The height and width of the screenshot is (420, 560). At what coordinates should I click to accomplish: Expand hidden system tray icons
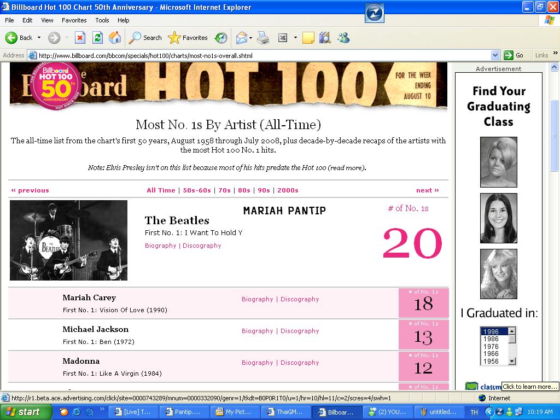pyautogui.click(x=489, y=412)
